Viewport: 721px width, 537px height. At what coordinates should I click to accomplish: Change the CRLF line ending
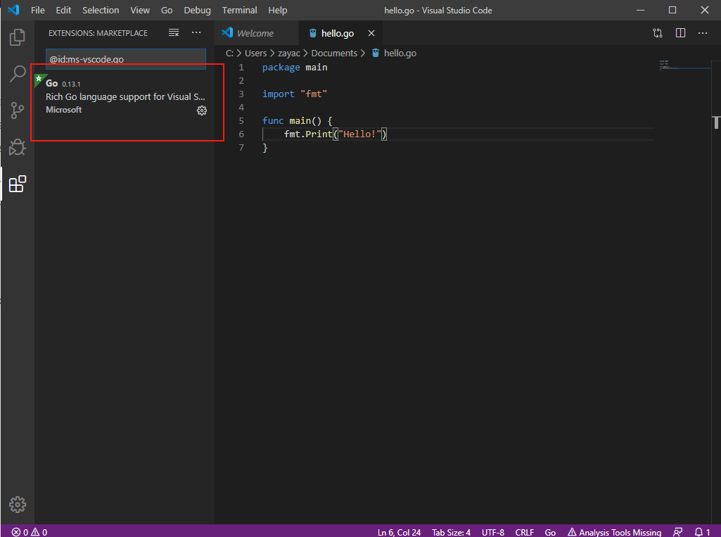tap(525, 532)
